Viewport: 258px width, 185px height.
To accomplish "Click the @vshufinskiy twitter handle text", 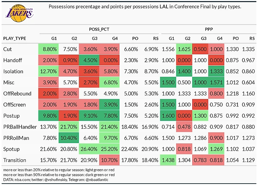I will [56, 180].
